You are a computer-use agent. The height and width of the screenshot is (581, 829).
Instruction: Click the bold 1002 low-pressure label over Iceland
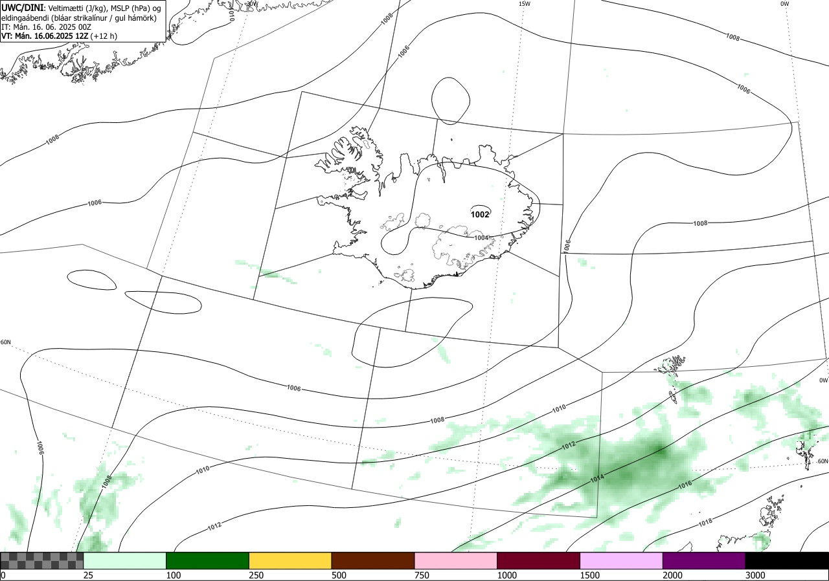coord(480,215)
